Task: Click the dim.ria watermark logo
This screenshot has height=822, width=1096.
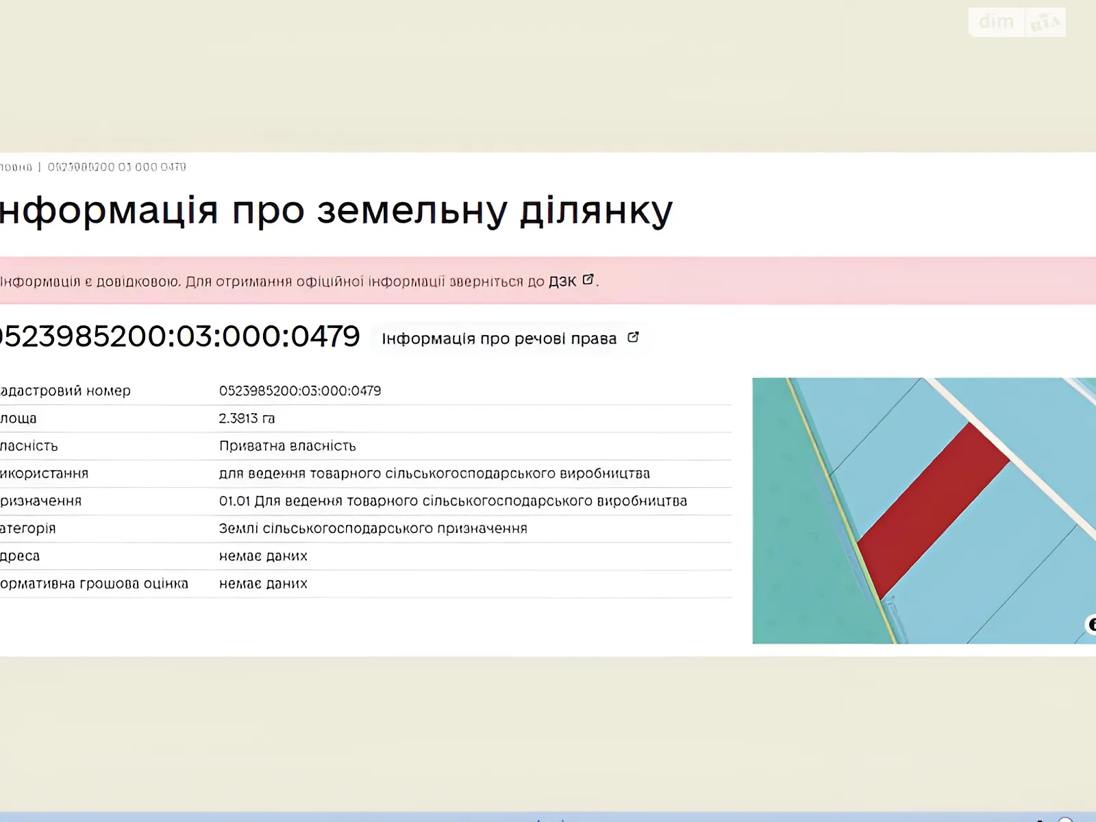Action: (x=1017, y=23)
